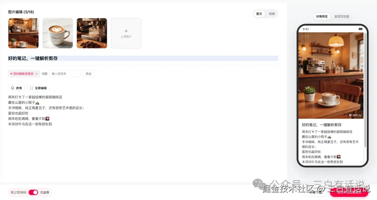The width and height of the screenshot is (377, 200).
Task: Open the 表情 emoji picker
Action: (16, 88)
